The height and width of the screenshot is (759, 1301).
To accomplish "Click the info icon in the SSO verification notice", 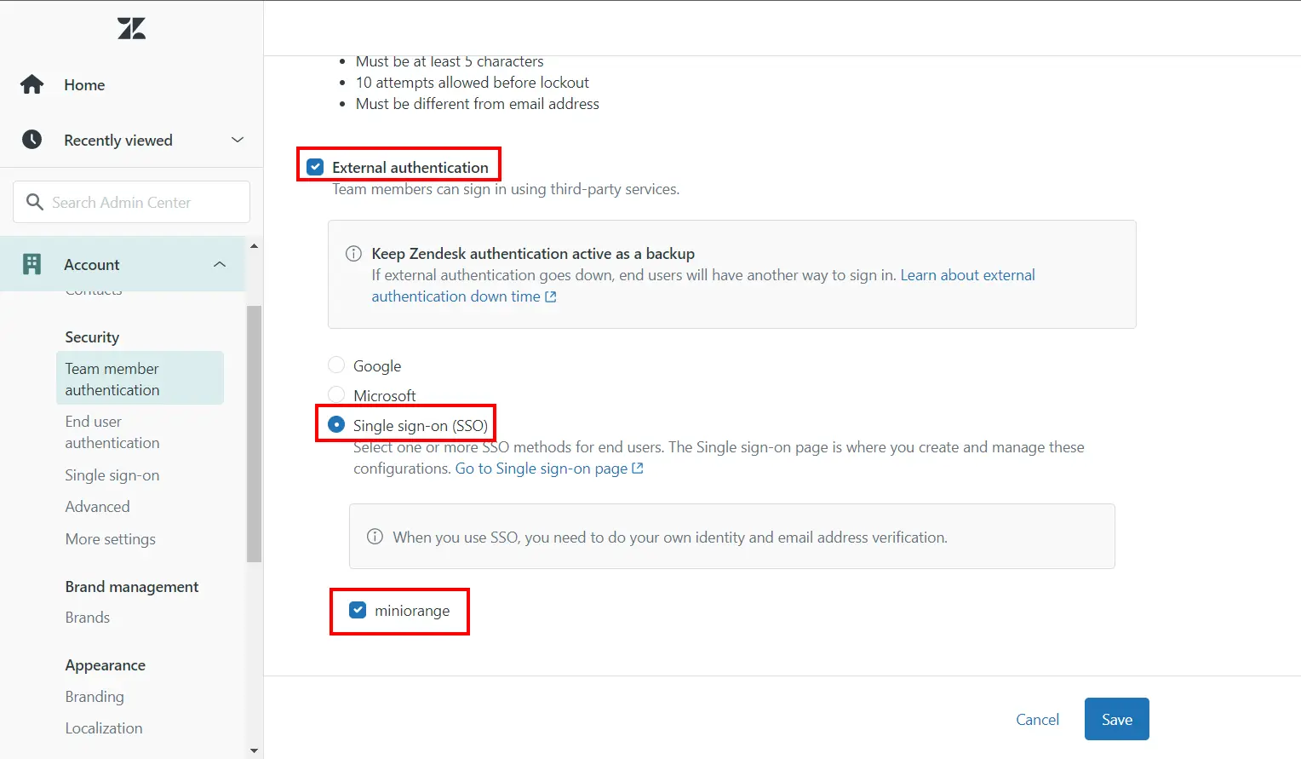I will pyautogui.click(x=375, y=537).
